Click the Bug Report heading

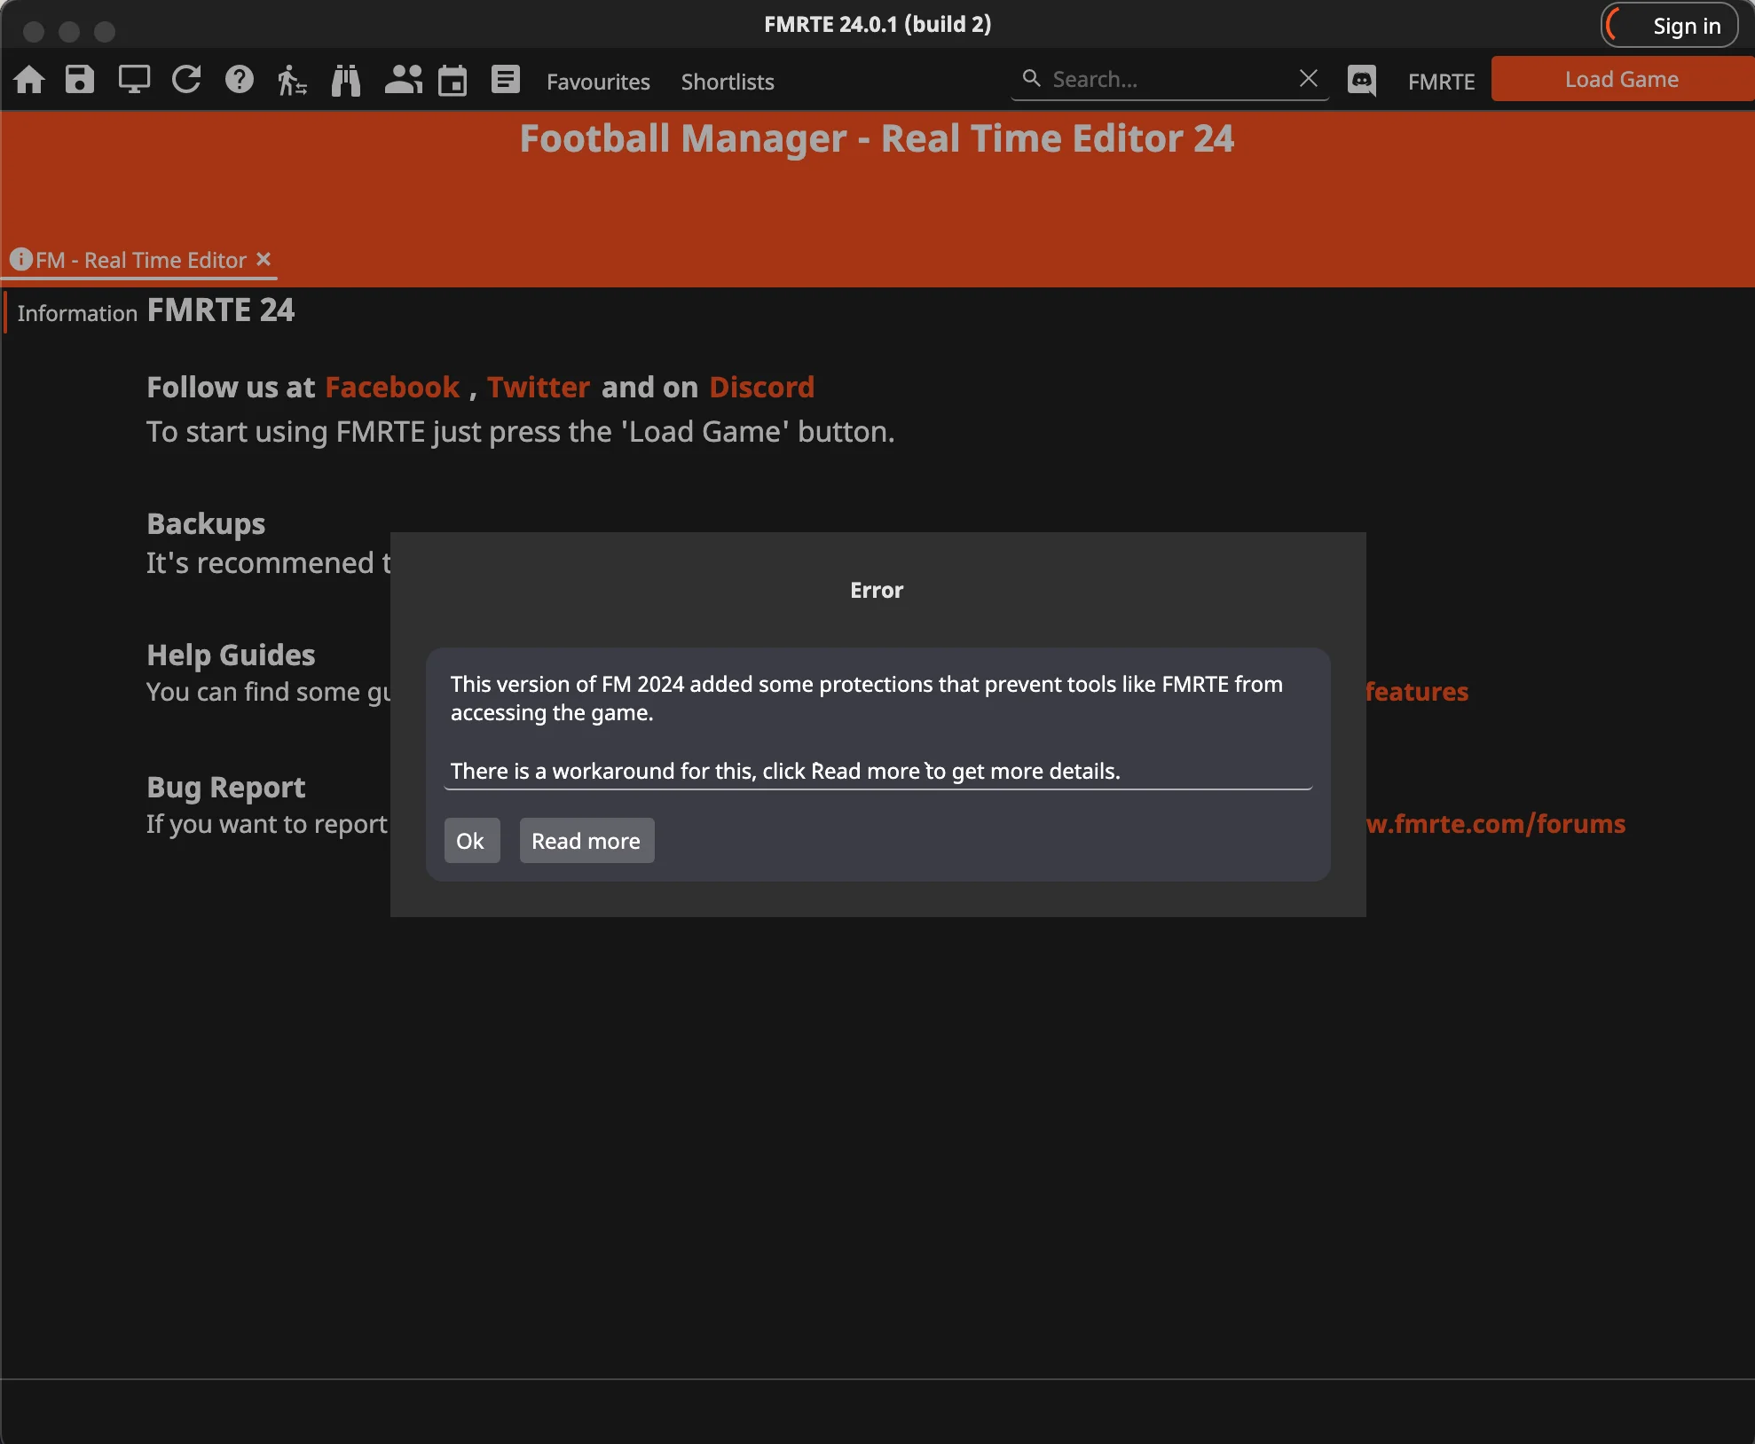[x=225, y=787]
